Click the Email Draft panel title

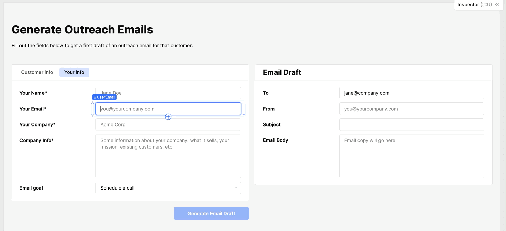point(282,72)
